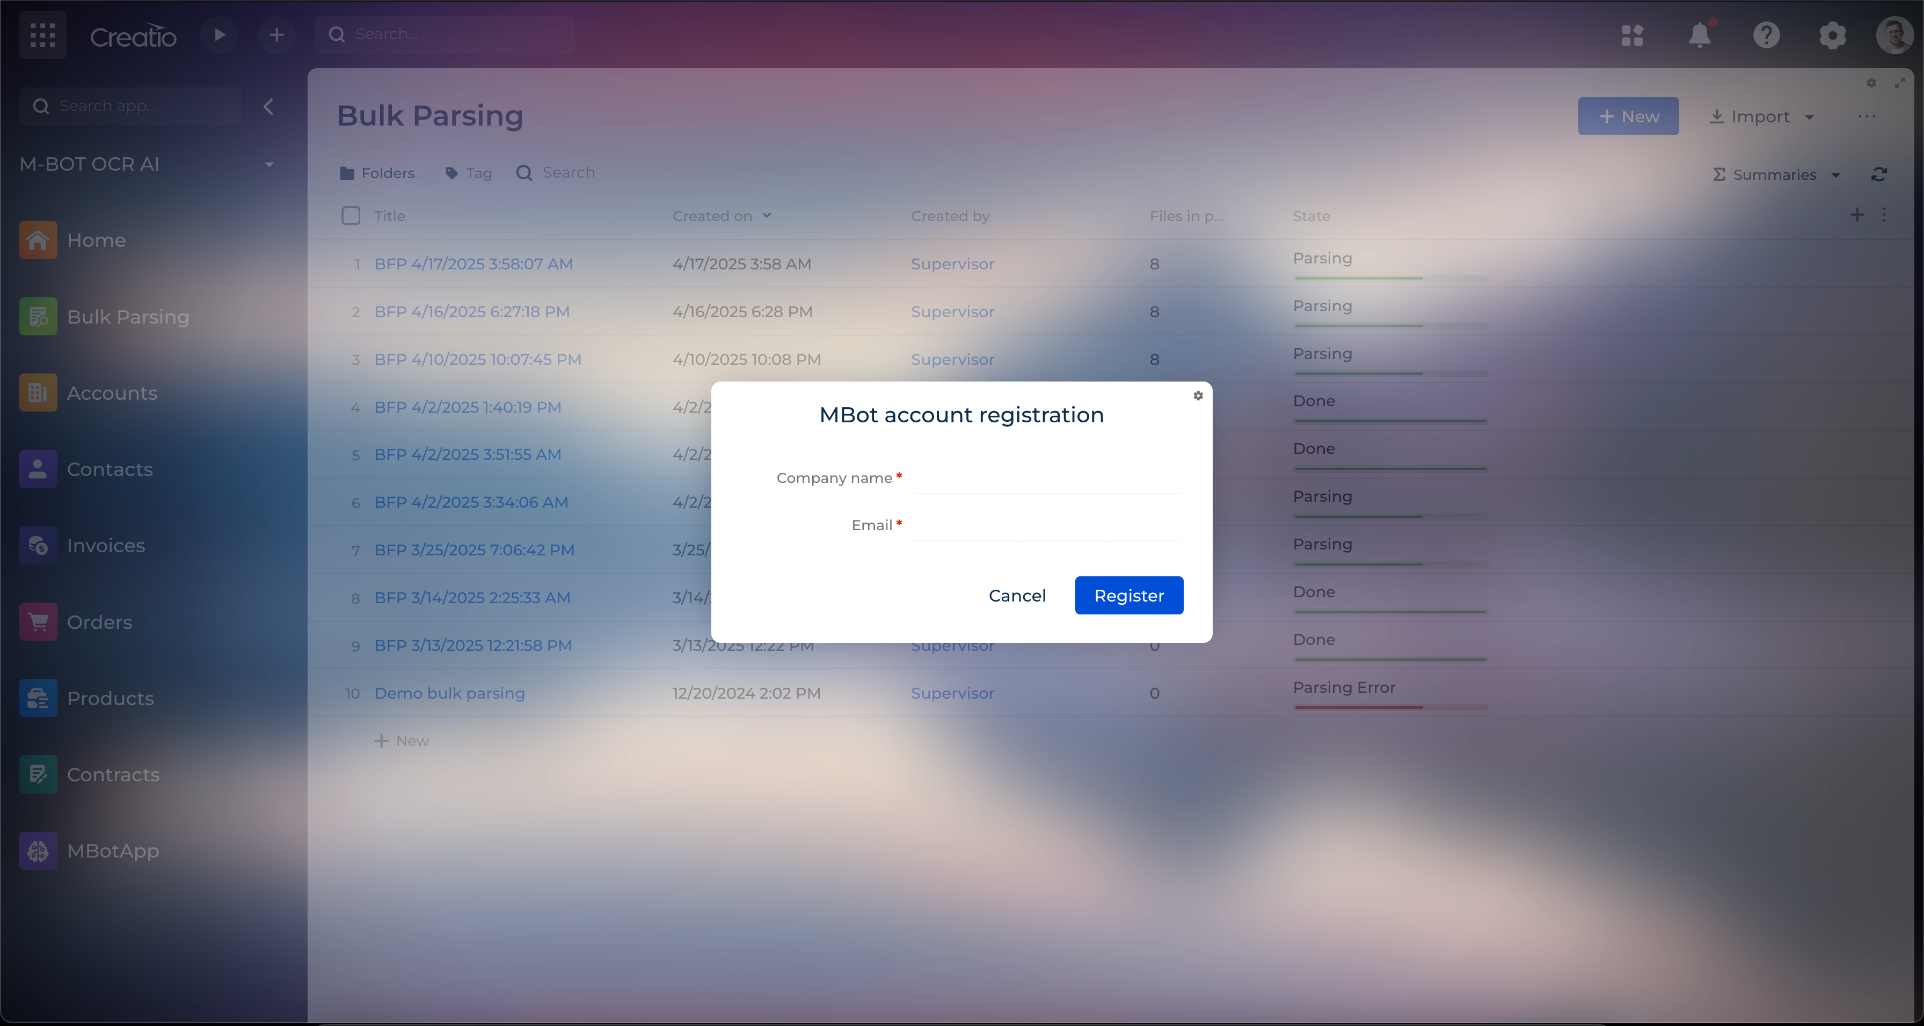The width and height of the screenshot is (1924, 1026).
Task: Open Folders filter
Action: tap(377, 173)
